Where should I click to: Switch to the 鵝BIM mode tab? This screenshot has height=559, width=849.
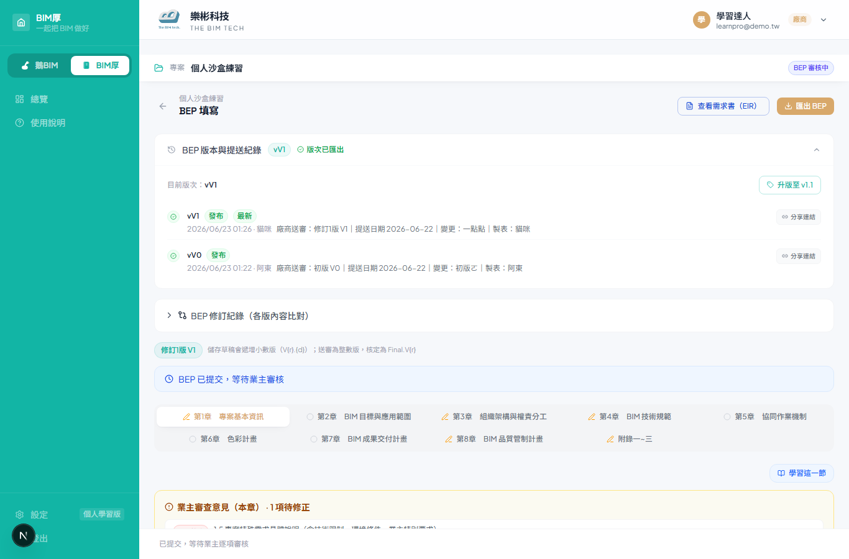40,65
